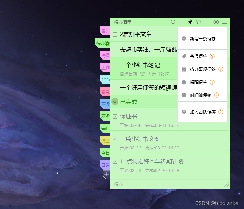Select 提醒便签 menu entry
244x209 pixels.
(202, 82)
